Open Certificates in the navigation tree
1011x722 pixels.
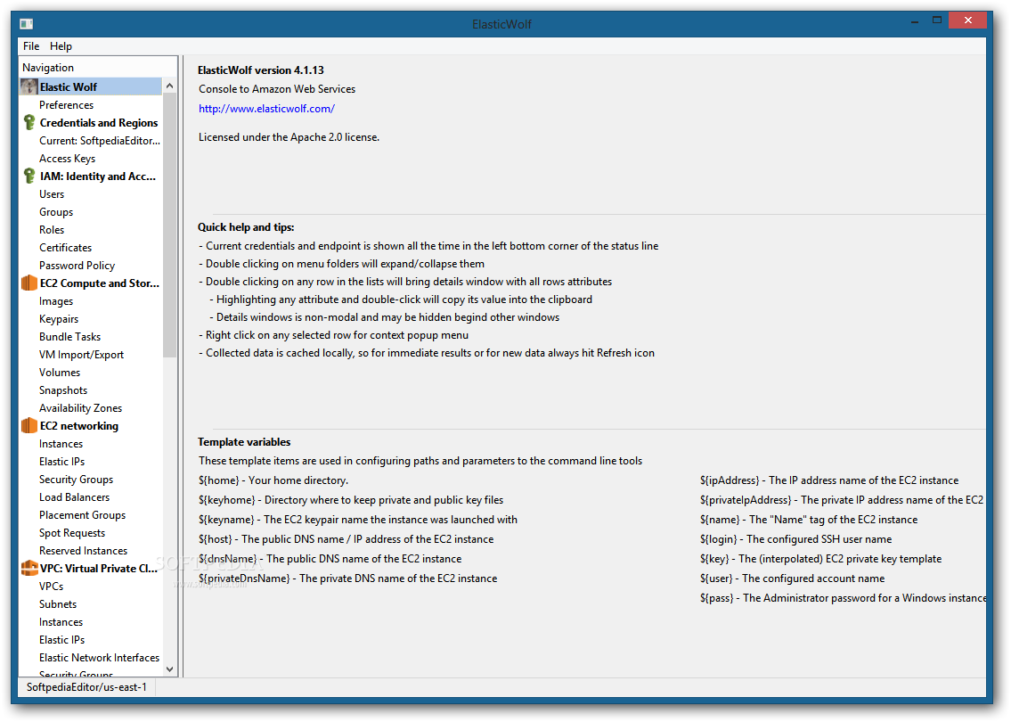[x=65, y=248]
